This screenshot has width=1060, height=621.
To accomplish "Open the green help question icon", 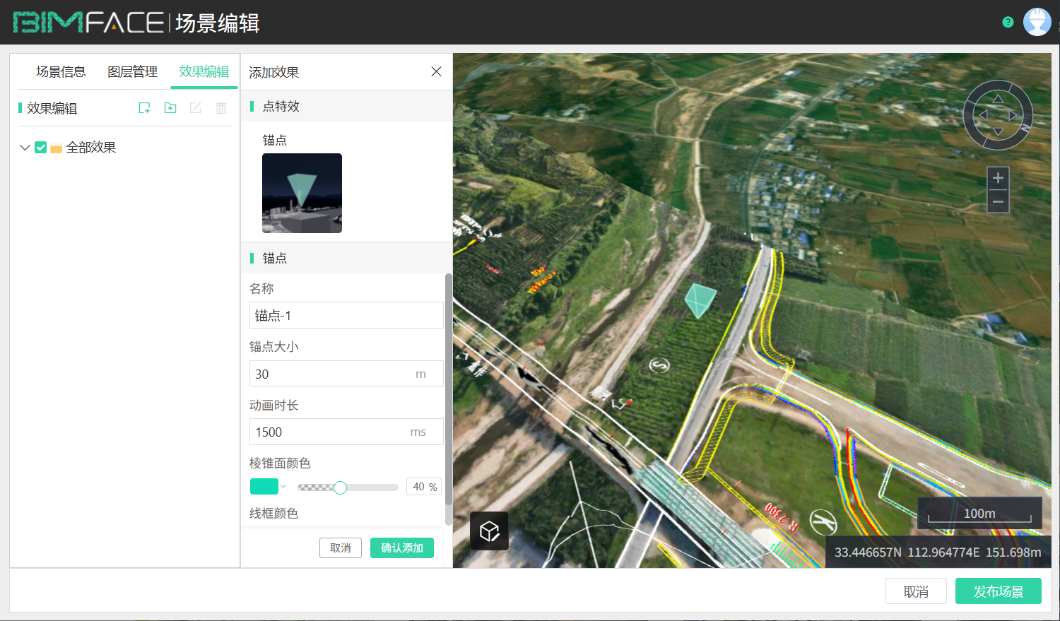I will 1008,23.
